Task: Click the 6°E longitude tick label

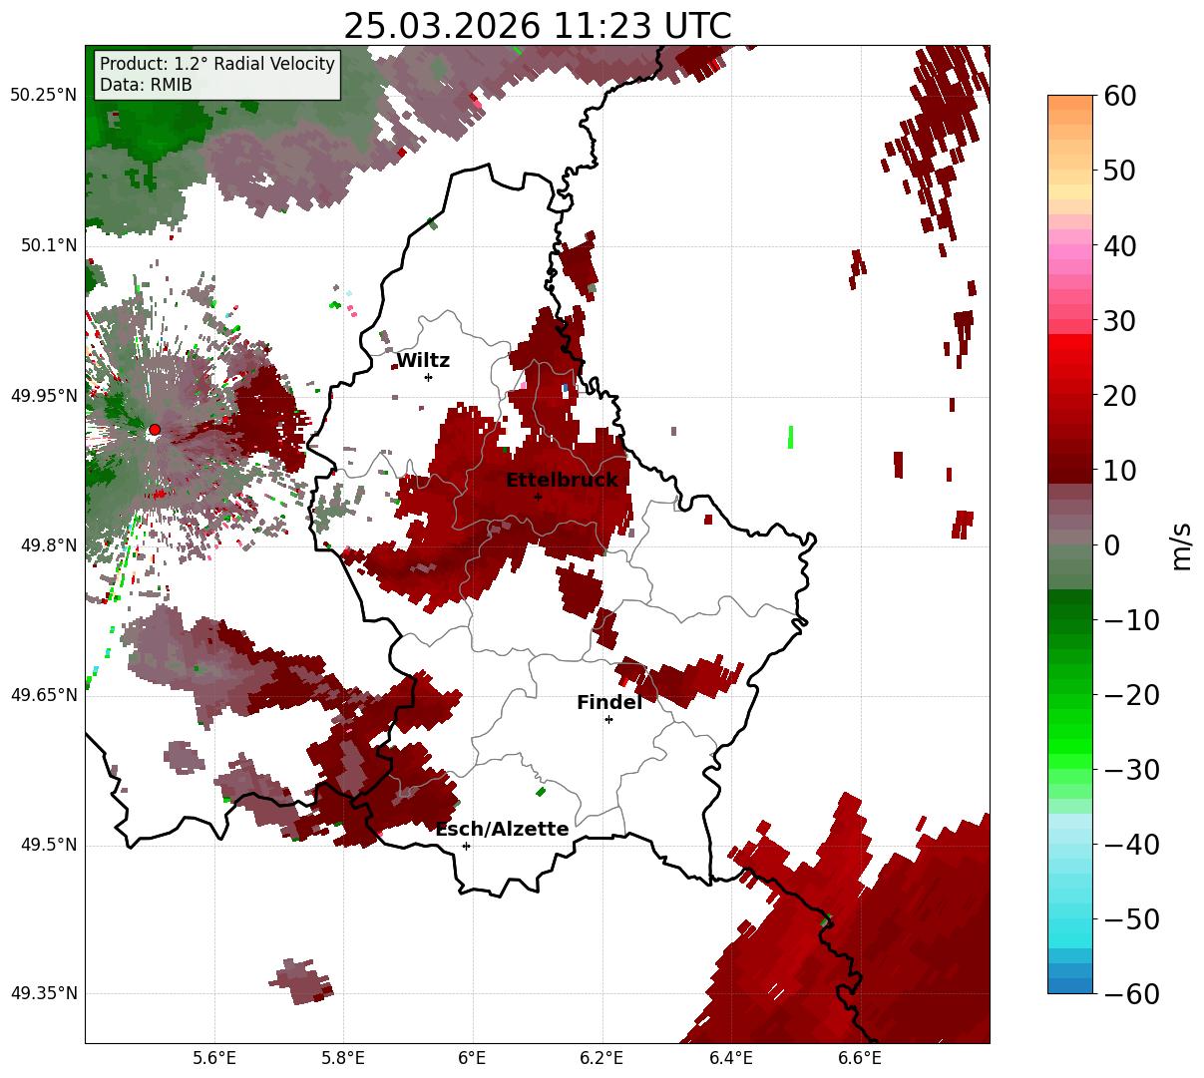Action: coord(472,1059)
